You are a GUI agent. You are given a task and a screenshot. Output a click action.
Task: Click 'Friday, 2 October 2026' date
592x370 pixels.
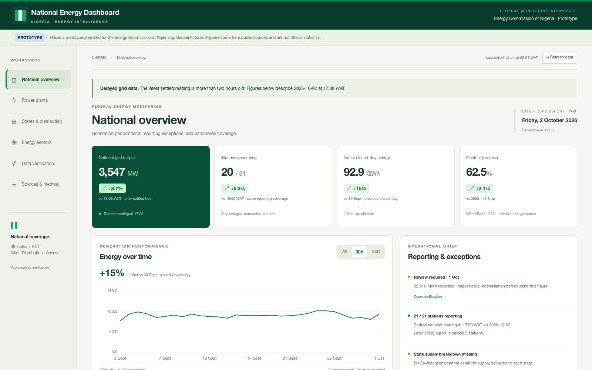(549, 120)
